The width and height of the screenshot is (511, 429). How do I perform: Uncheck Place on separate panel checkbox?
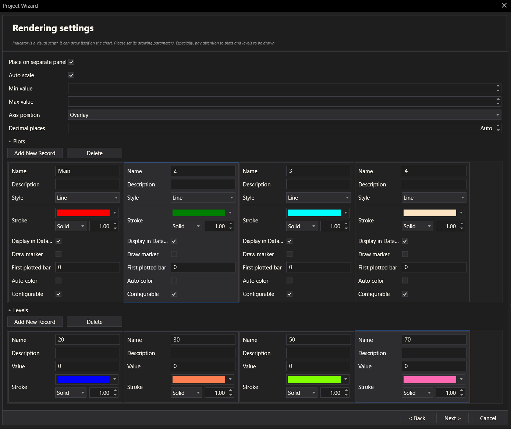(x=71, y=62)
